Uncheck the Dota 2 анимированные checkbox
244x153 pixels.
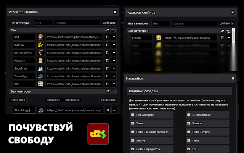(x=133, y=132)
